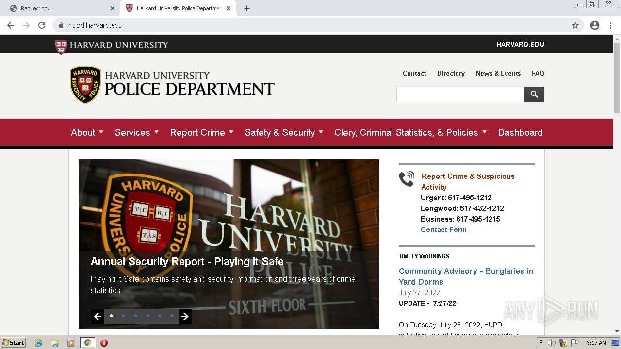The image size is (621, 349).
Task: Go back using the browser back arrow
Action: click(x=11, y=25)
